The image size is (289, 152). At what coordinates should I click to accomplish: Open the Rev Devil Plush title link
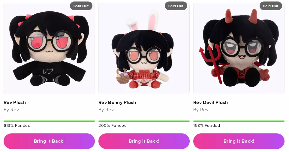210,103
